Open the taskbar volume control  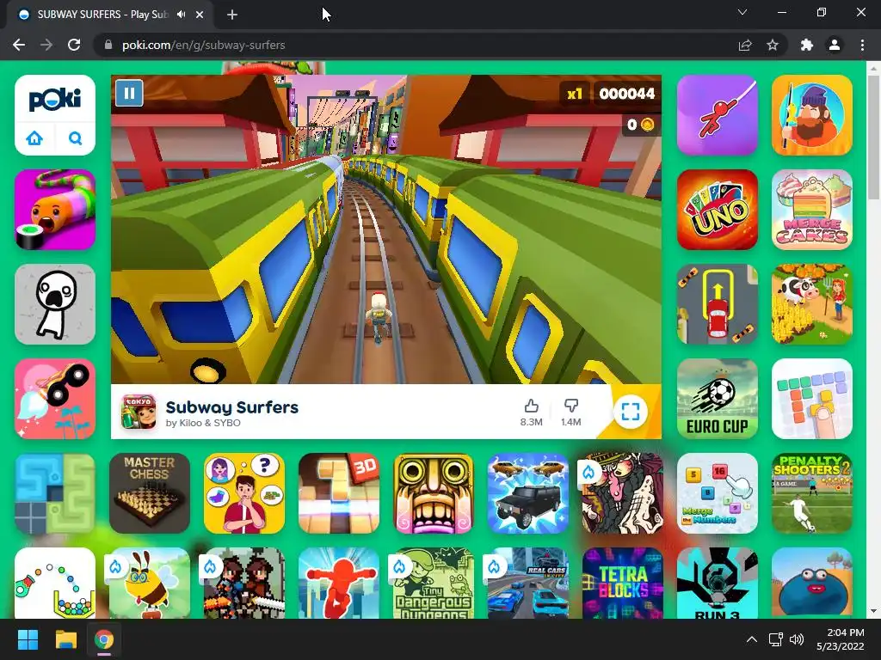[x=796, y=639]
